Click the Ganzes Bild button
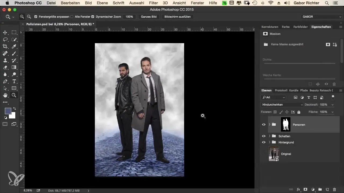344x193 pixels. click(x=149, y=17)
